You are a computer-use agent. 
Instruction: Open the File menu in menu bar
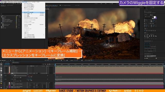(x=2, y=2)
